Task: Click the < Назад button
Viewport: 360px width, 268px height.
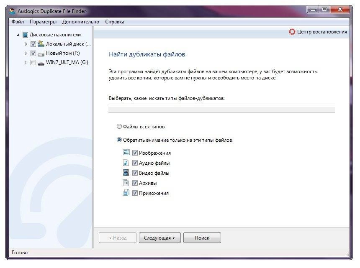Action: [118, 238]
